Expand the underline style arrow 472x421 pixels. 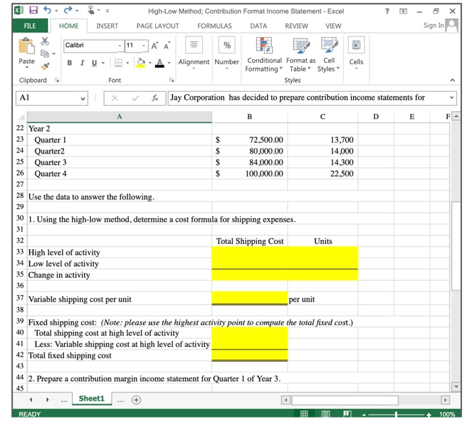[x=103, y=63]
